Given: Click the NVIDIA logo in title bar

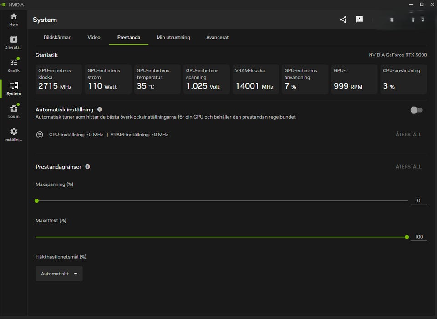Looking at the screenshot, I should [3, 5].
